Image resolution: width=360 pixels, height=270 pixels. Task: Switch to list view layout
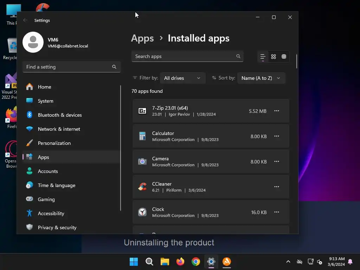coord(263,57)
